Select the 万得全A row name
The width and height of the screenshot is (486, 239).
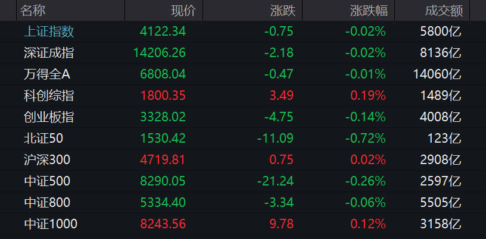point(47,74)
